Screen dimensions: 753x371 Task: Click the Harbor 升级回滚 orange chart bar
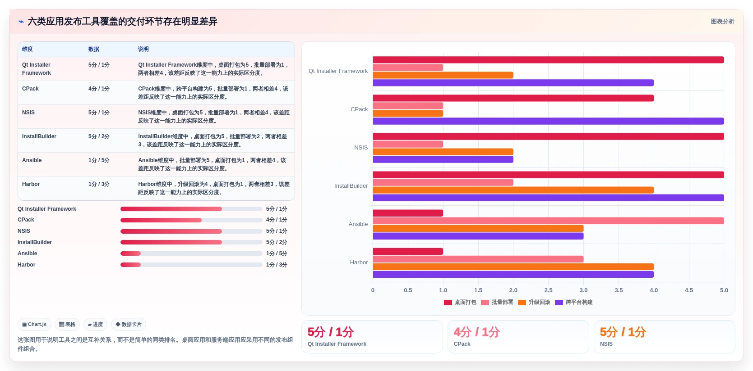(x=513, y=267)
